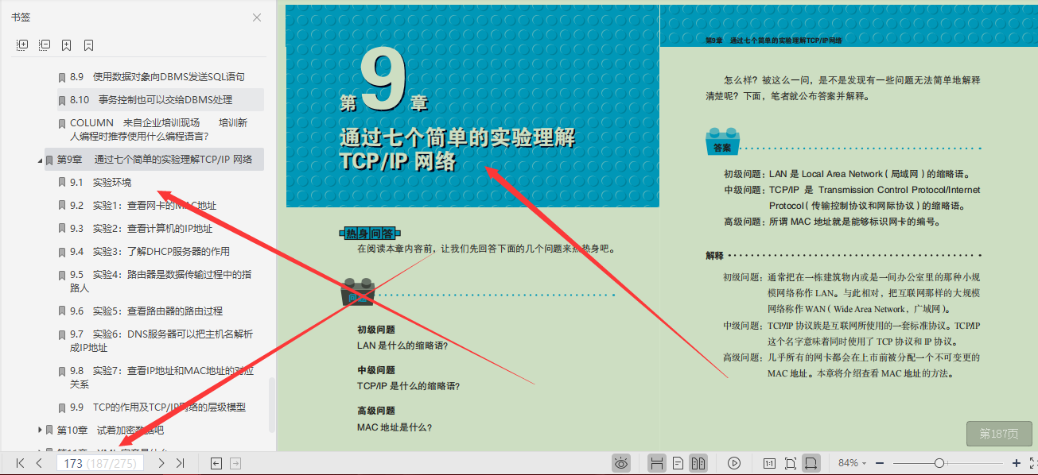Collapse the 第9章 bookmark chapter
Image resolution: width=1038 pixels, height=475 pixels.
(38, 159)
